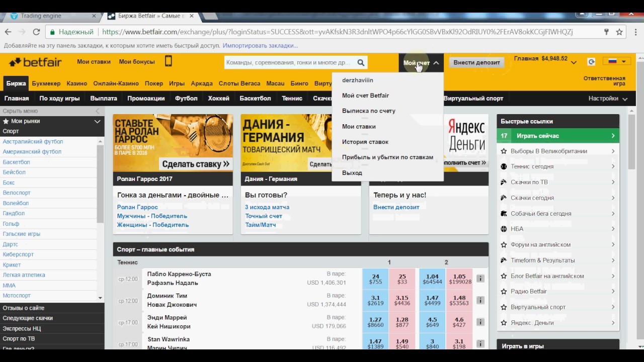Click info icon for Thiem–Djokovic match

point(480,300)
